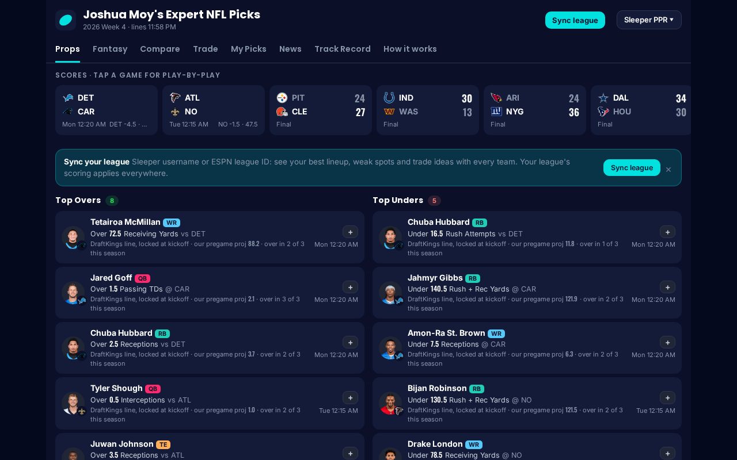Open PIT vs CLE final score card

pos(321,110)
